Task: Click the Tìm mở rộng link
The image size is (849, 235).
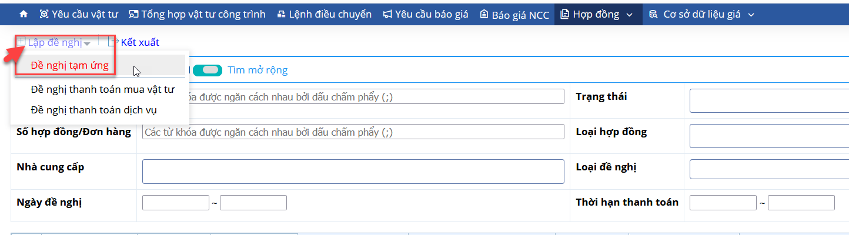Action: 258,70
